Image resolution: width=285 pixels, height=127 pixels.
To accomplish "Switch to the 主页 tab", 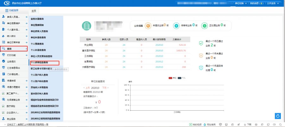I will [x=34, y=11].
